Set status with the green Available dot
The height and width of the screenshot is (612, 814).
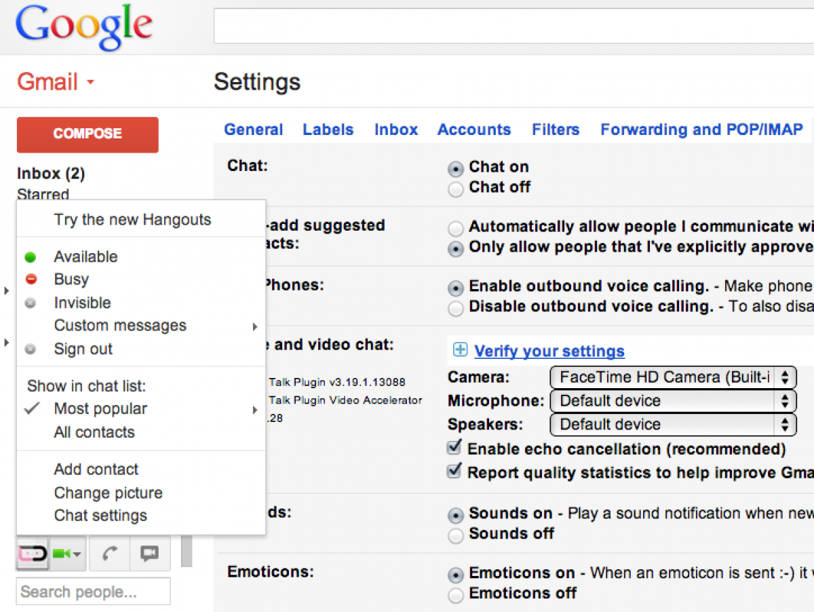click(x=31, y=257)
